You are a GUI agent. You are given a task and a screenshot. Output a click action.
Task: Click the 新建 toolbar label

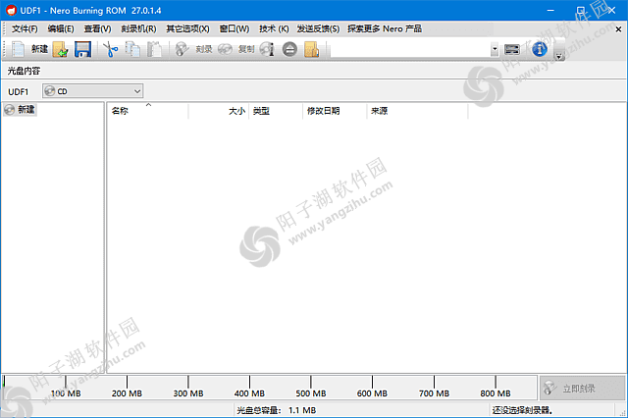tap(39, 49)
